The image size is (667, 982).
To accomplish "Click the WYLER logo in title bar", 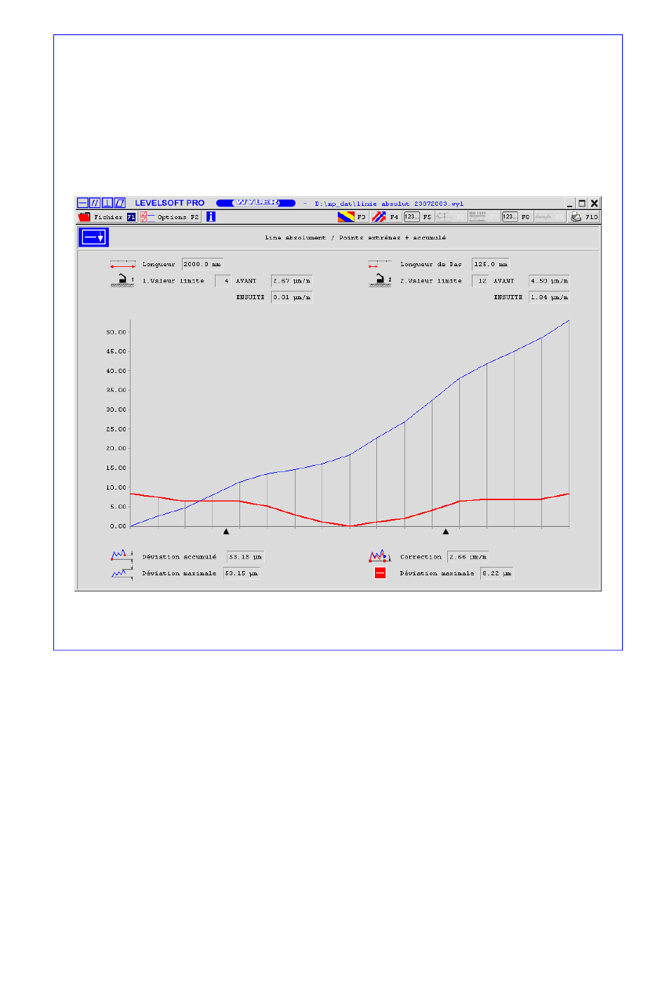I will [x=256, y=203].
